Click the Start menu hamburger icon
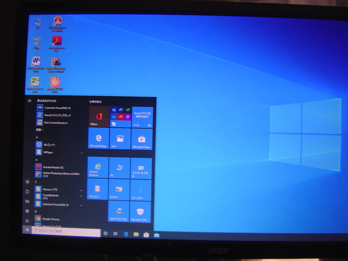The height and width of the screenshot is (261, 348). click(29, 101)
